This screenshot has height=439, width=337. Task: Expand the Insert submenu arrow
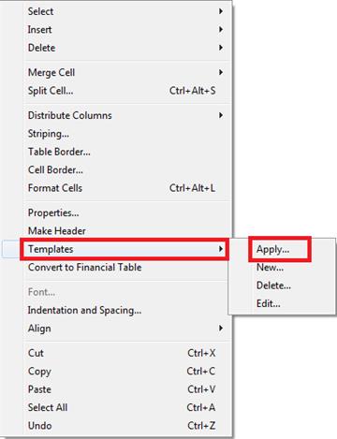point(221,30)
